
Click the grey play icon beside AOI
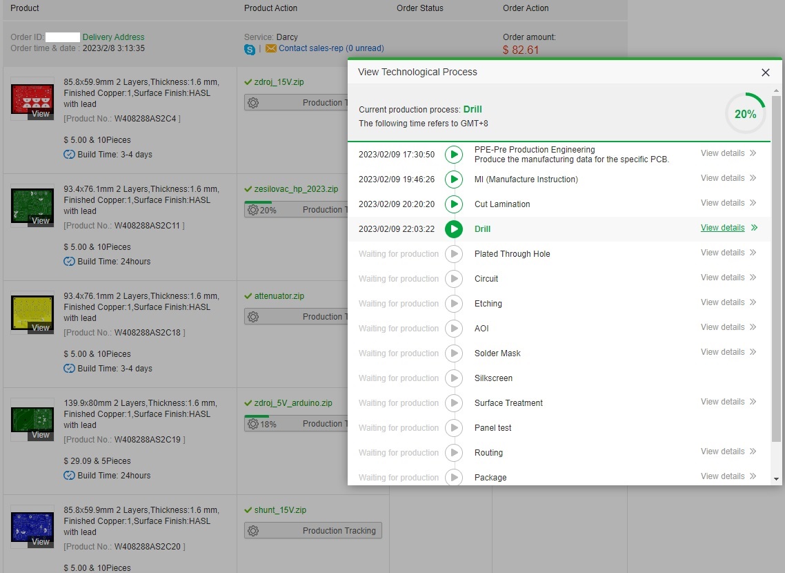tap(454, 328)
